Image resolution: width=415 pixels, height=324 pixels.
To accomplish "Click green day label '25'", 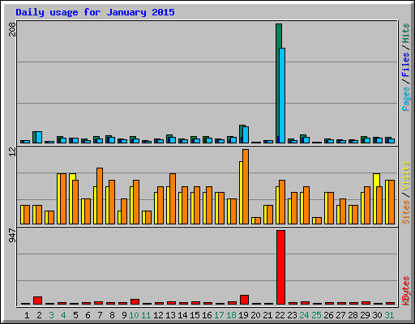I will tap(316, 315).
